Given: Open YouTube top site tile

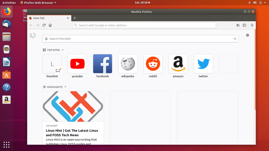Looking at the screenshot, I should (77, 64).
